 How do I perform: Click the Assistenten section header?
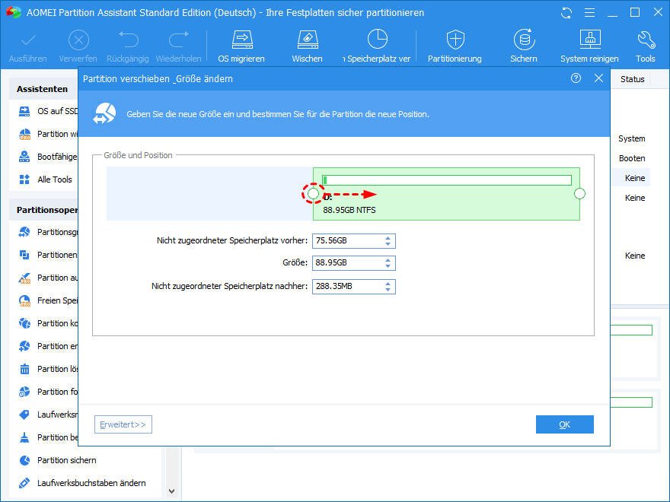coord(43,89)
